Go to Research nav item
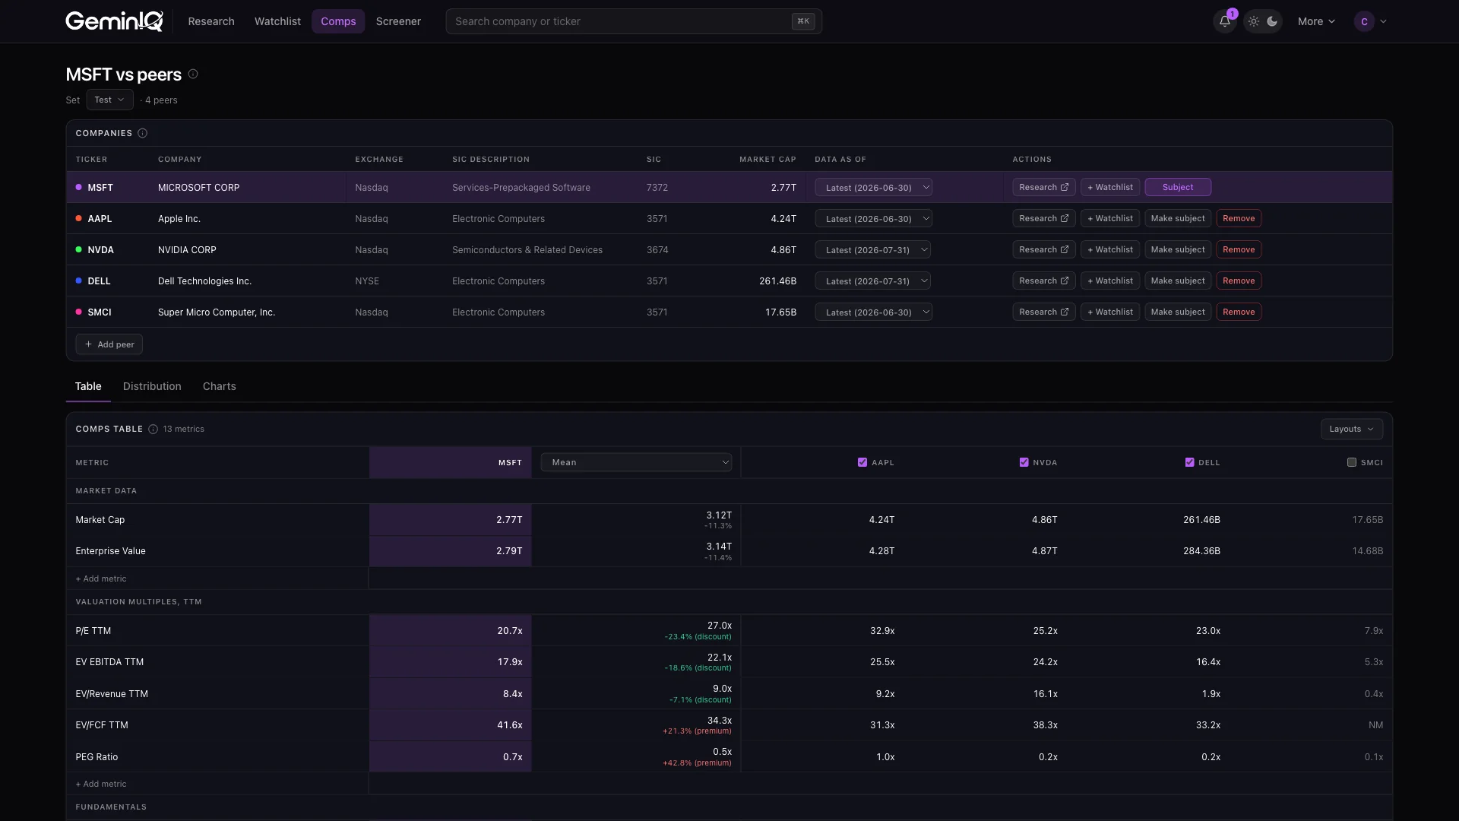The image size is (1459, 821). click(x=211, y=21)
